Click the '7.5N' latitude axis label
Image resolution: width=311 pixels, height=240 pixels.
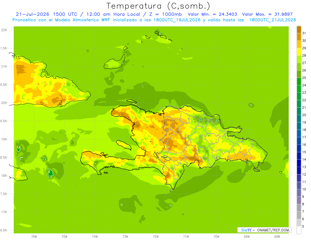4,194
